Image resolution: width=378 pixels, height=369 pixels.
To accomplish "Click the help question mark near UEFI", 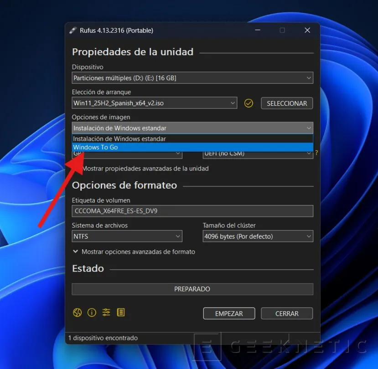I will pos(316,153).
